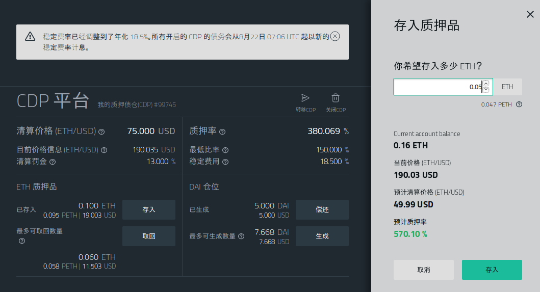Click the trash can close CDP icon
Screen dimensions: 540x292
pos(336,98)
